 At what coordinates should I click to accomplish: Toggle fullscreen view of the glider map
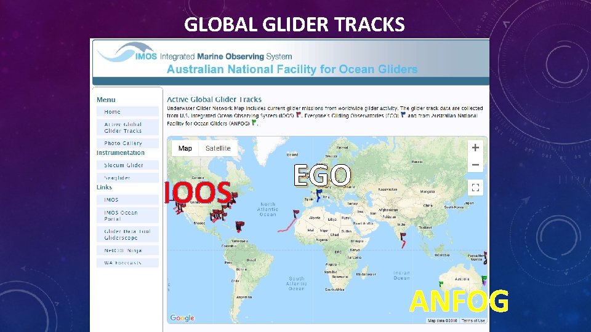click(x=475, y=188)
